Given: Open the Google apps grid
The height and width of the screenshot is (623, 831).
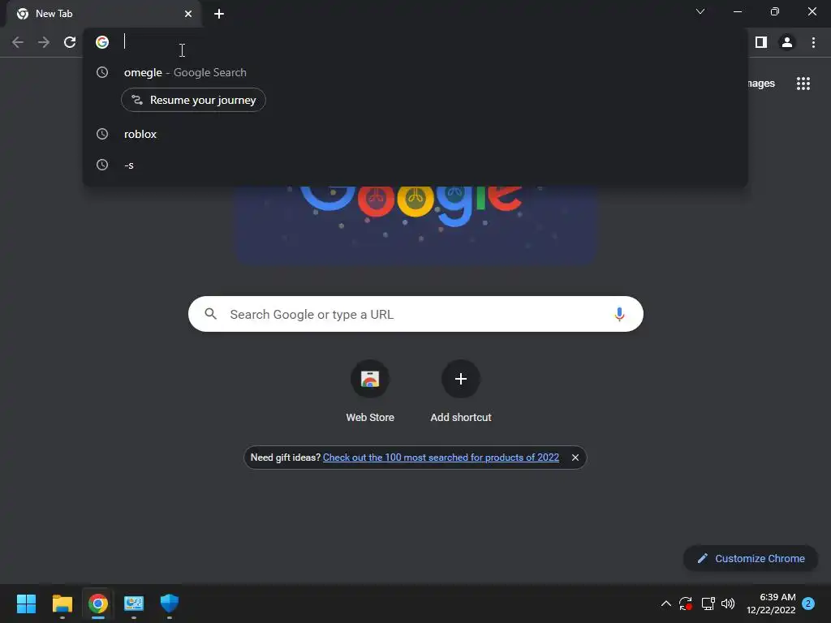Looking at the screenshot, I should tap(803, 84).
